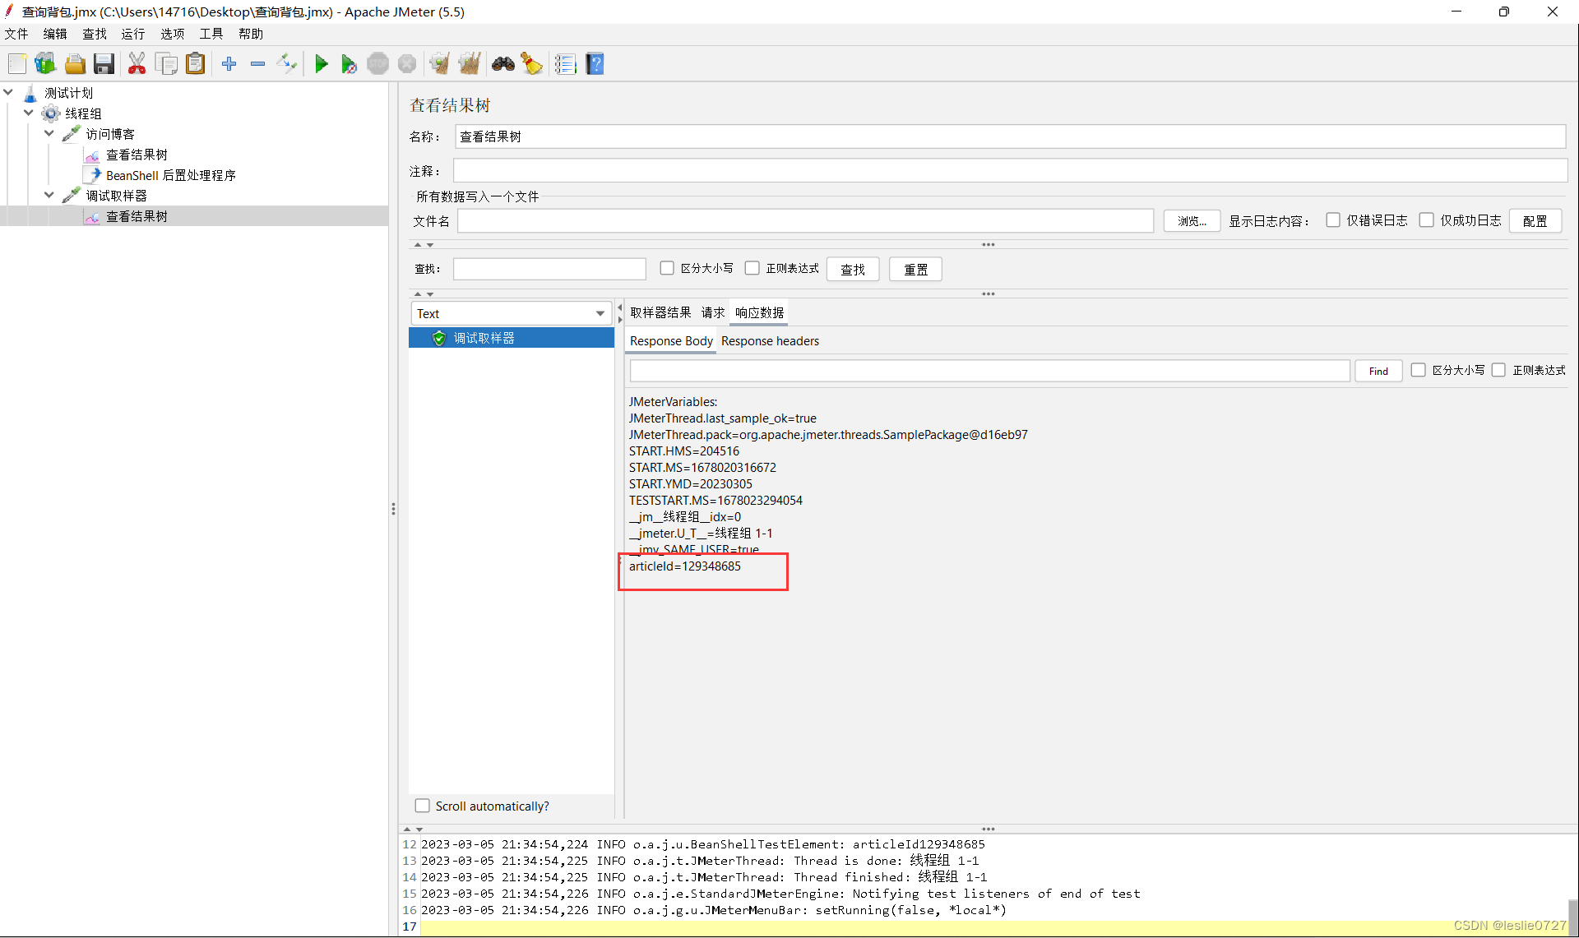Switch to 取样器结果 tab

[660, 313]
